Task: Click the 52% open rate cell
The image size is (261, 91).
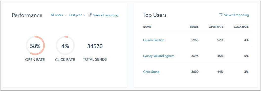Action: point(220,40)
